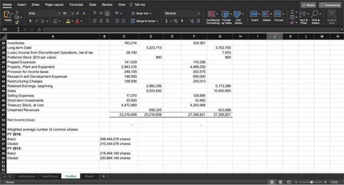Click the Borders icon
The image size is (344, 185).
point(56,21)
